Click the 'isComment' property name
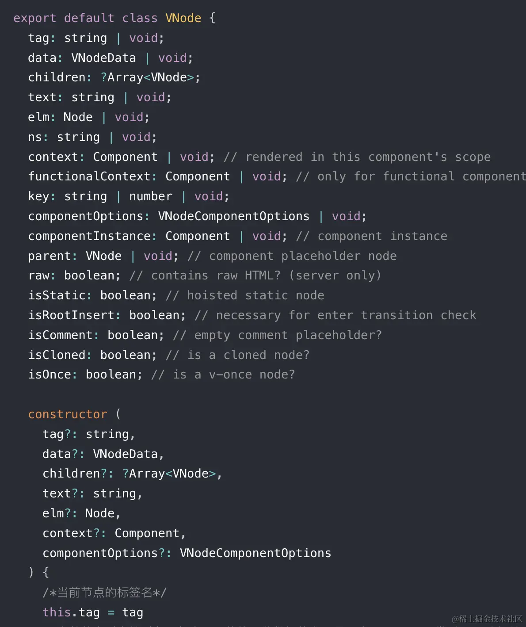 click(x=60, y=335)
